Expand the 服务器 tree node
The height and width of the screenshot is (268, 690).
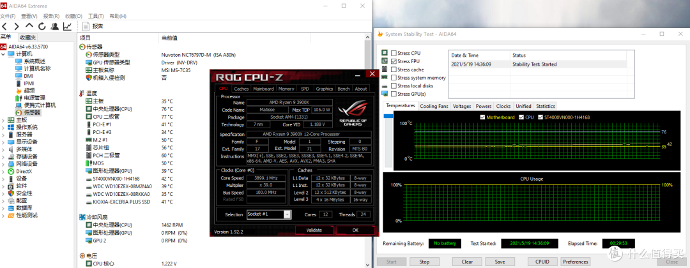[4, 135]
